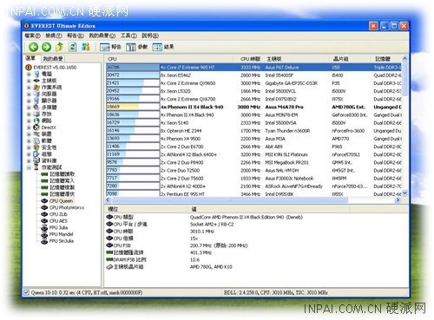Select the CPU Queen benchmark item
Viewport: 434px width, 320px height.
tap(61, 200)
